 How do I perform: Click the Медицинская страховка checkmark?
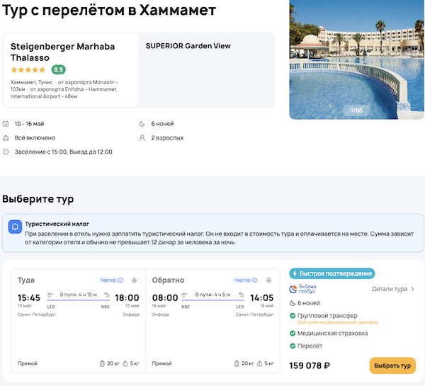click(x=293, y=333)
